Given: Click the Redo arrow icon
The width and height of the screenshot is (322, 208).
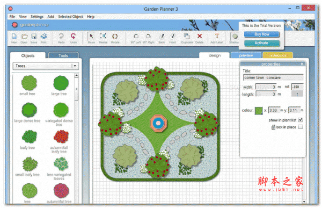Looking at the screenshot, I should [61, 36].
